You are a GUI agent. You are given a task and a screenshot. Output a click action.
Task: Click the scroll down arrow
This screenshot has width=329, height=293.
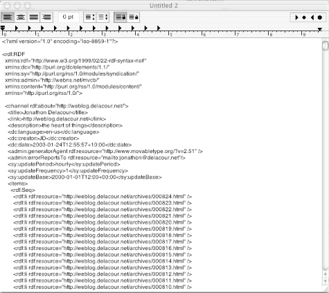click(326, 281)
